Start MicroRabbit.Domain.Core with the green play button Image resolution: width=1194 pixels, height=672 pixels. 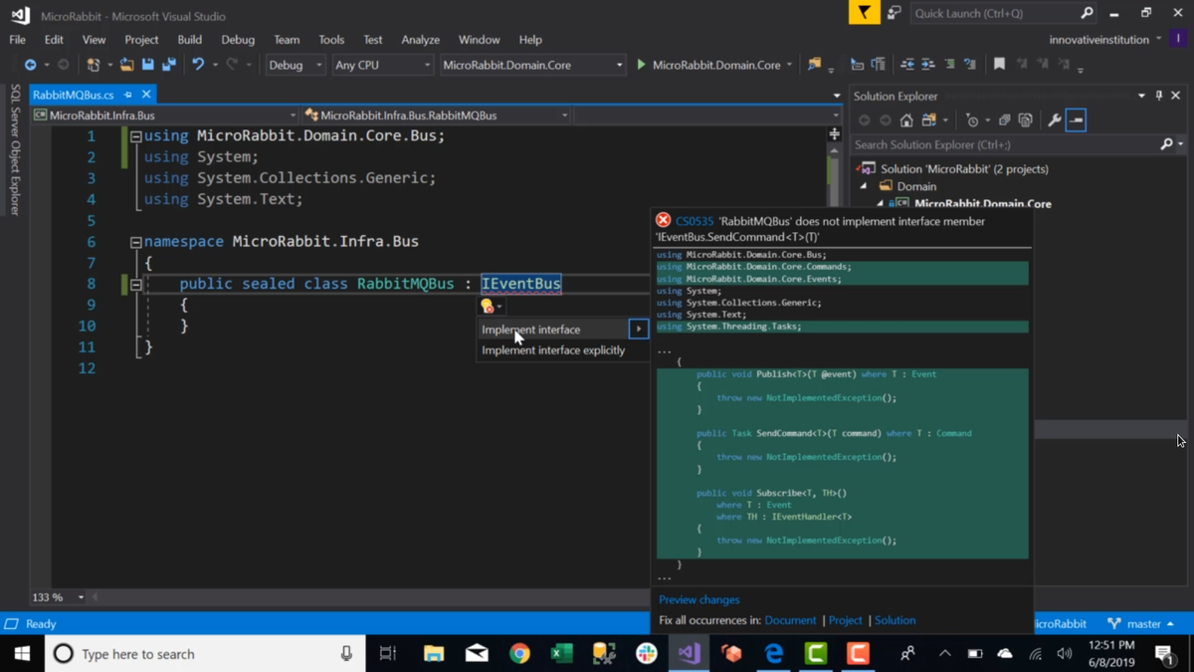pyautogui.click(x=641, y=65)
